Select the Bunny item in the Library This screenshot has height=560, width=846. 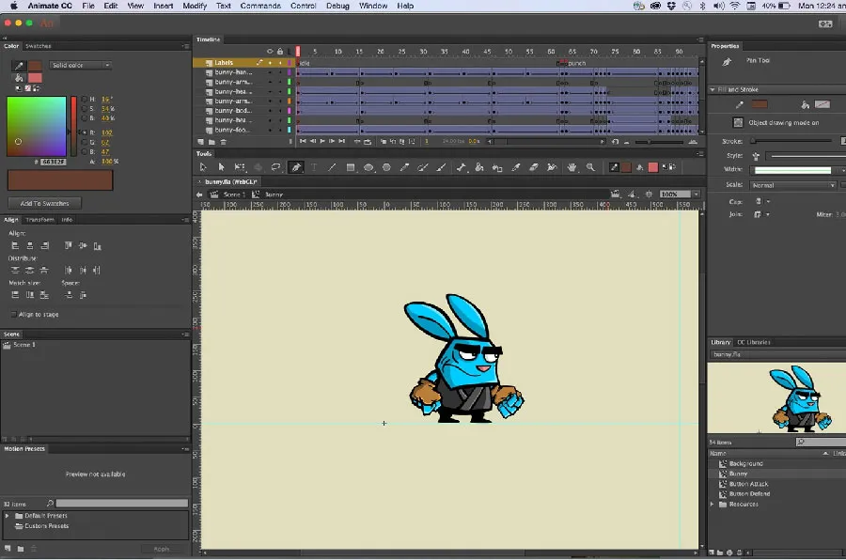(738, 474)
